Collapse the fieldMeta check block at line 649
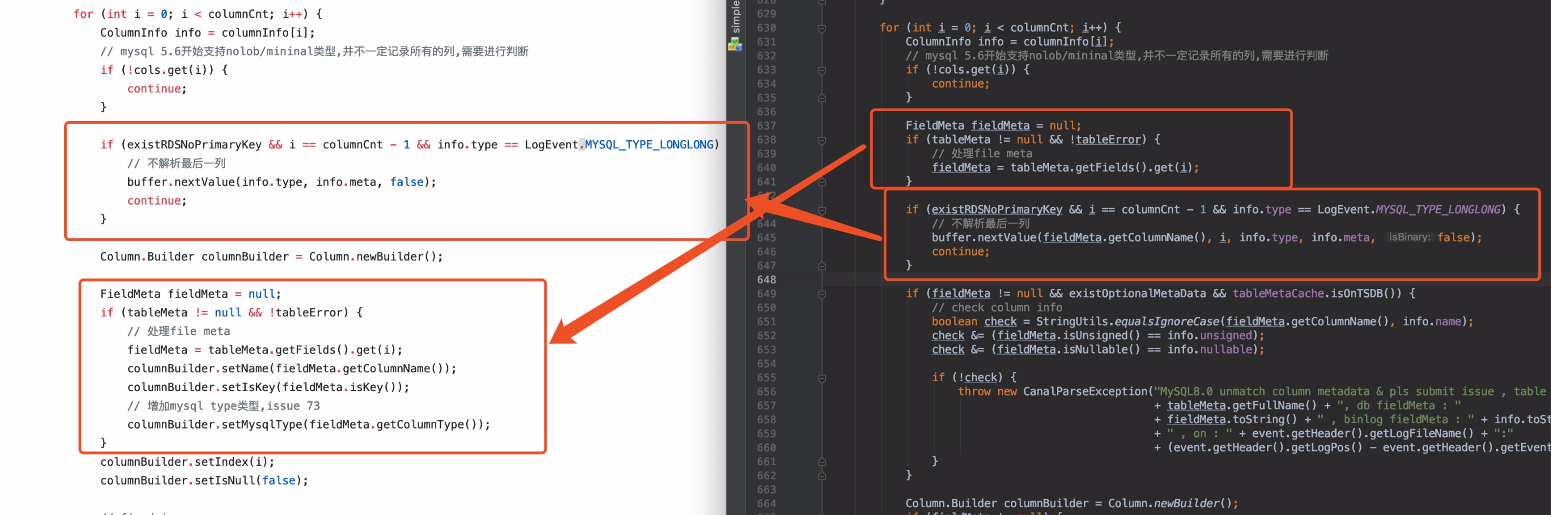The height and width of the screenshot is (515, 1551). (822, 294)
